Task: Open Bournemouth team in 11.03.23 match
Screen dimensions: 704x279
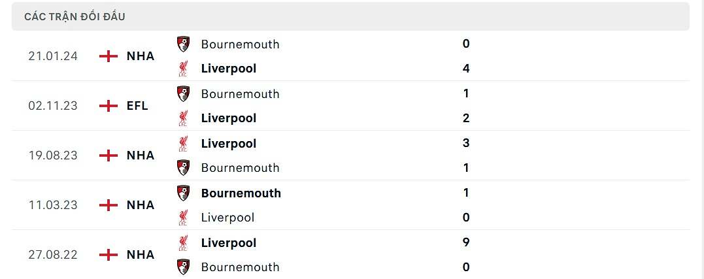Action: (x=241, y=193)
